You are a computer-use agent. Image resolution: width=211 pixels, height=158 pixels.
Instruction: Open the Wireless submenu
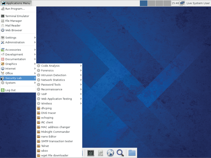tap(46, 103)
